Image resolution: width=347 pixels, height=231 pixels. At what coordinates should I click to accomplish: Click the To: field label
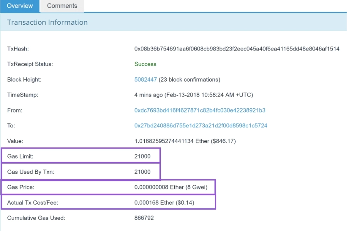tap(11, 126)
